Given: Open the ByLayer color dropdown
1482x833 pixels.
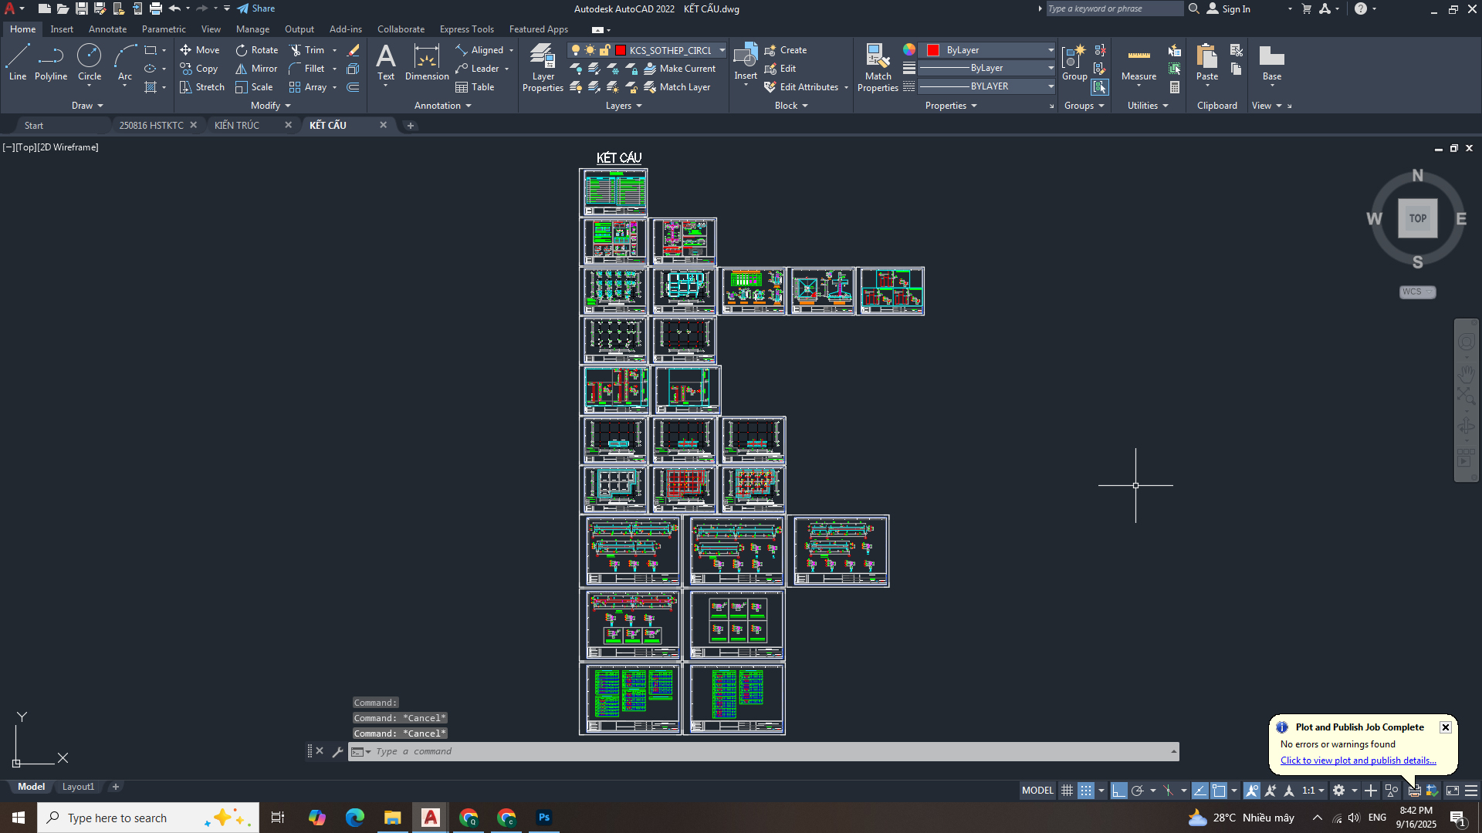Looking at the screenshot, I should coord(1051,50).
